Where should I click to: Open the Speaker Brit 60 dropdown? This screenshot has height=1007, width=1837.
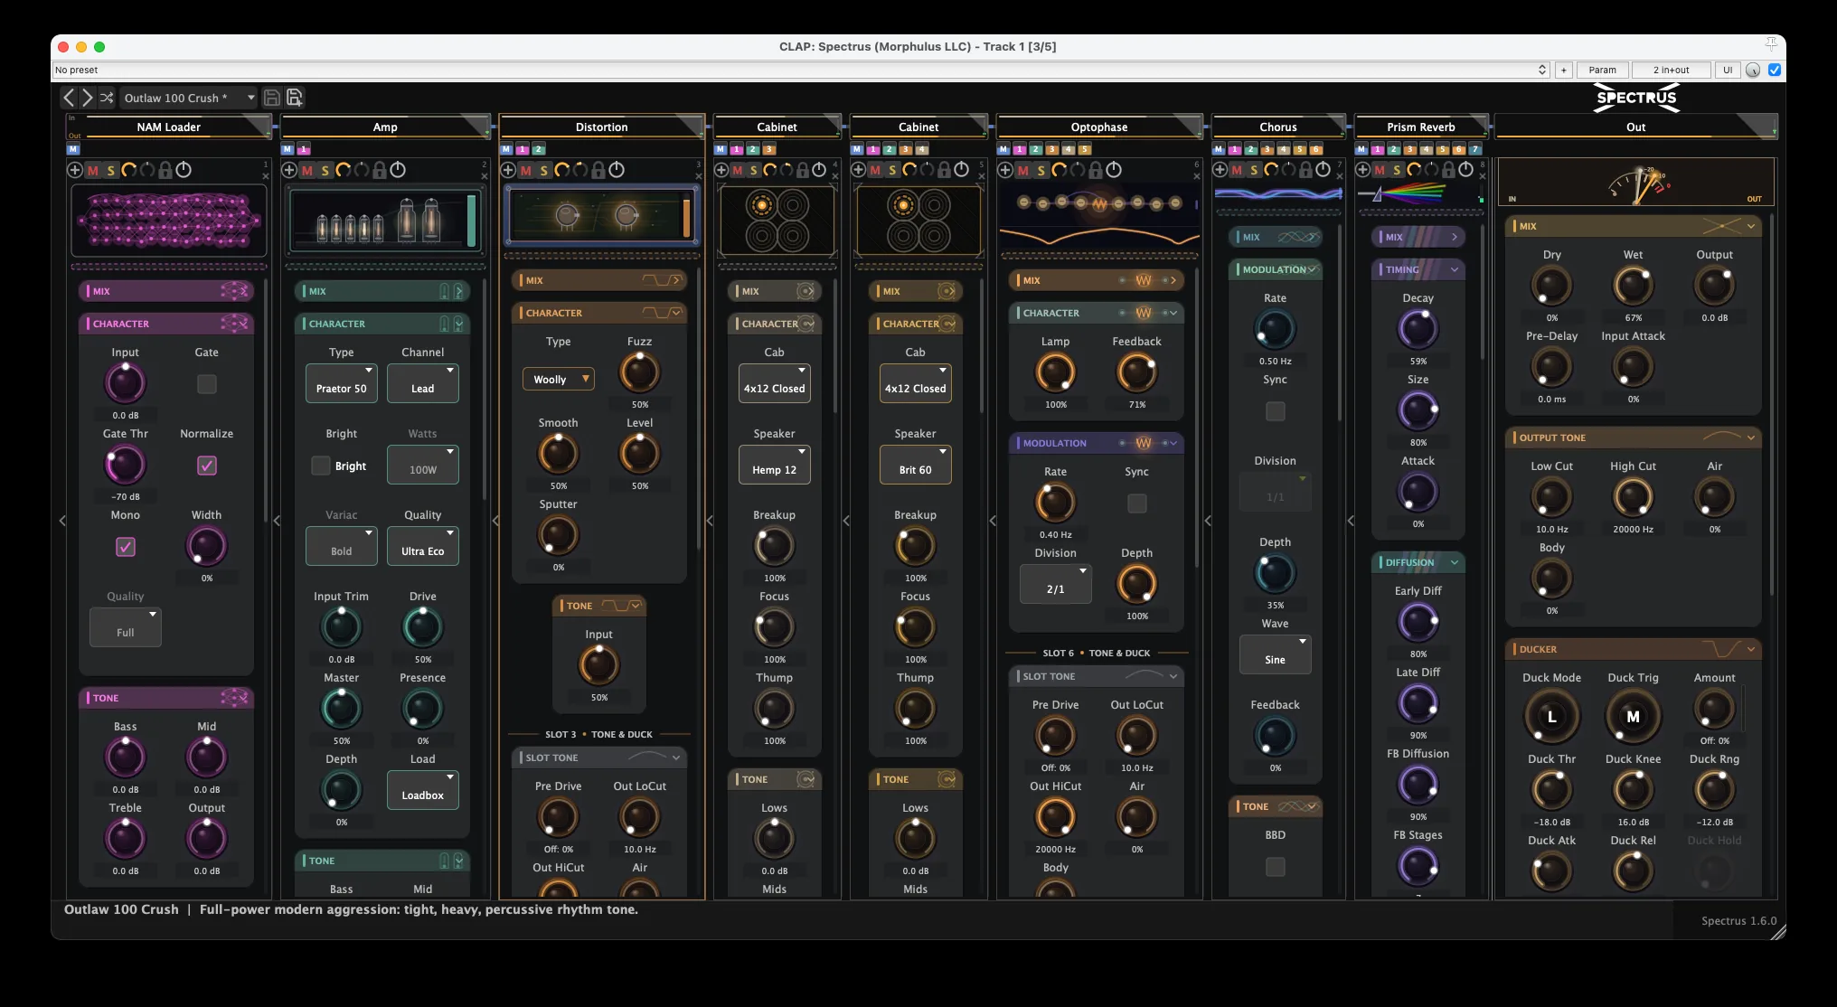click(916, 465)
